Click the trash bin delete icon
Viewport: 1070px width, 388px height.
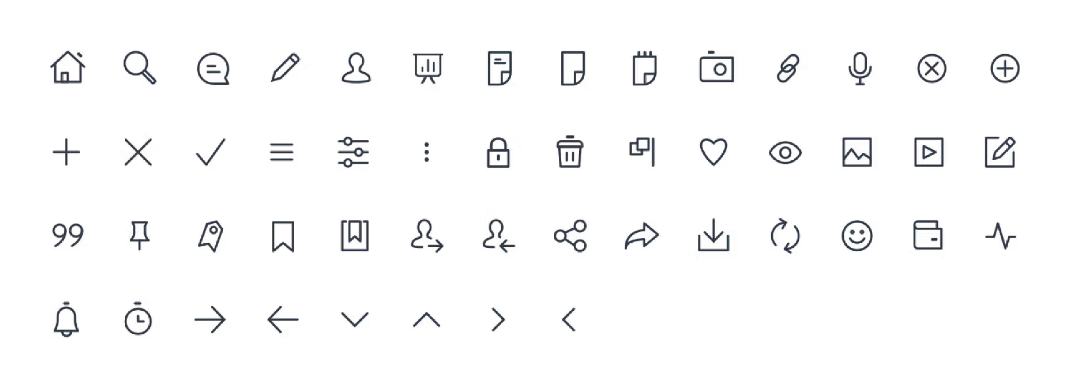570,152
